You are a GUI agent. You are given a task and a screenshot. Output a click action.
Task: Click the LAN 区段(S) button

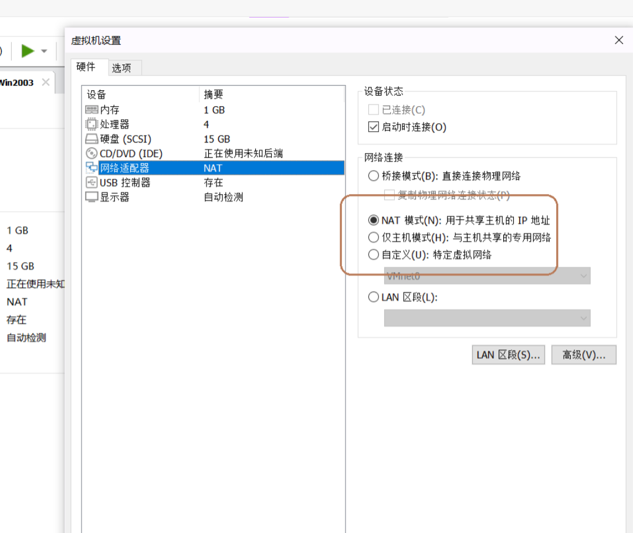pyautogui.click(x=508, y=354)
